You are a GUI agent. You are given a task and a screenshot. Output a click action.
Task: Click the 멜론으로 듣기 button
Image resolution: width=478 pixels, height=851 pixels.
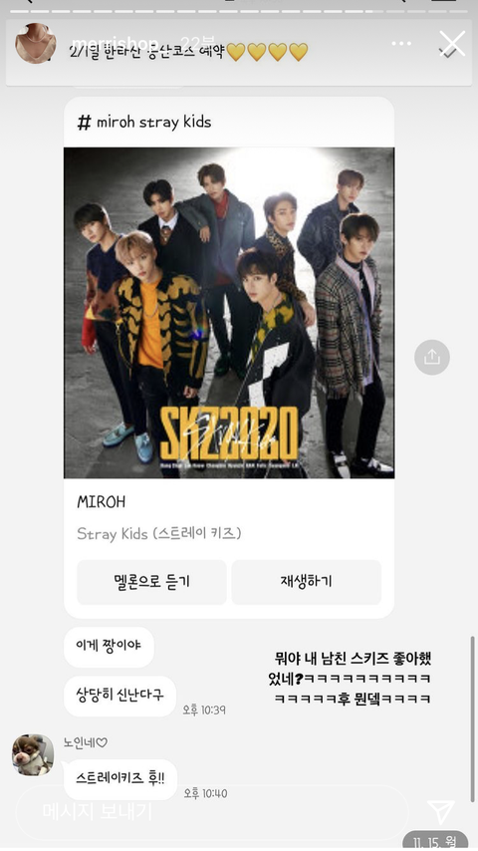coord(151,582)
